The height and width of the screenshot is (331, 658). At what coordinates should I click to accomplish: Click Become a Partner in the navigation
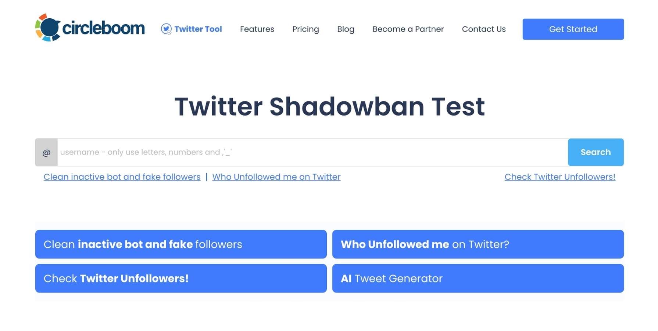(x=408, y=29)
